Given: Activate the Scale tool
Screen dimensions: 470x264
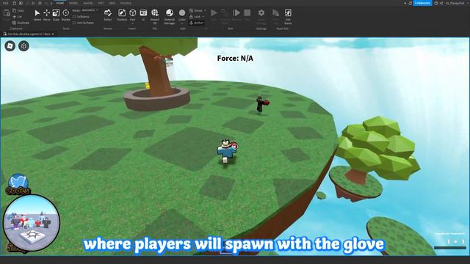Looking at the screenshot, I should [56, 15].
